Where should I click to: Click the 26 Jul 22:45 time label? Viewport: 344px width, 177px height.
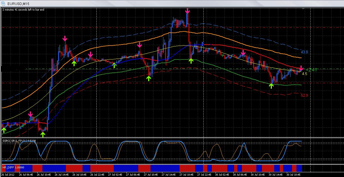98,175
